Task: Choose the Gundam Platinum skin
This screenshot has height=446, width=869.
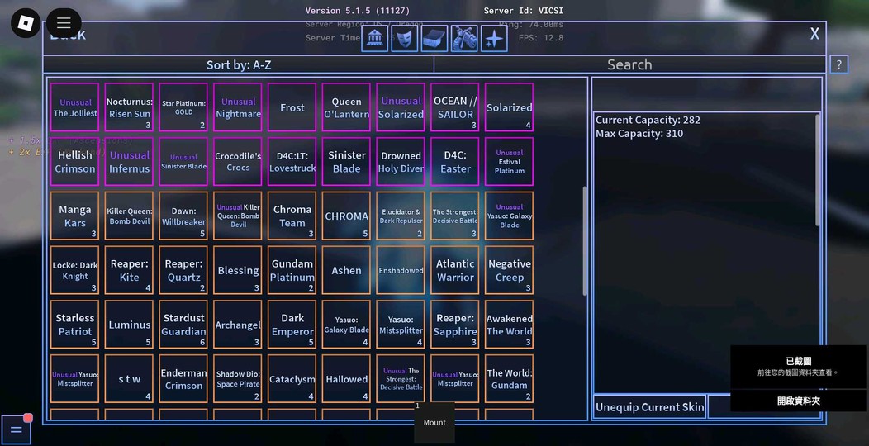Action: pos(292,270)
